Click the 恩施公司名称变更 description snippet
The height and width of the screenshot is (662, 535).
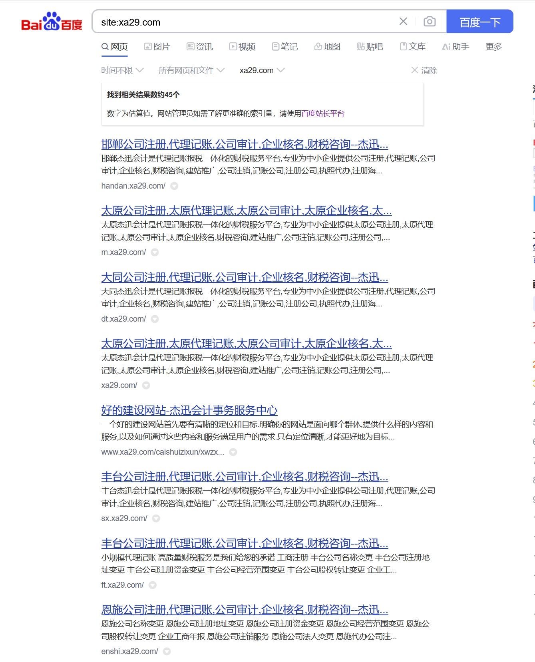click(x=265, y=630)
